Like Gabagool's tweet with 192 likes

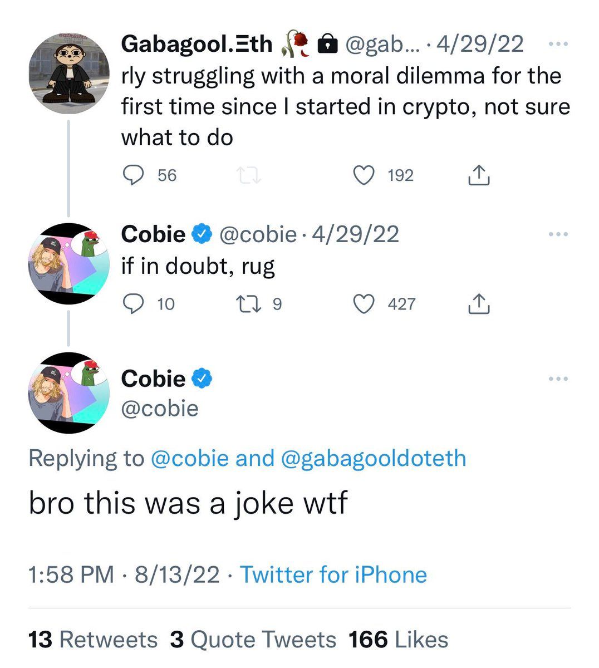365,176
